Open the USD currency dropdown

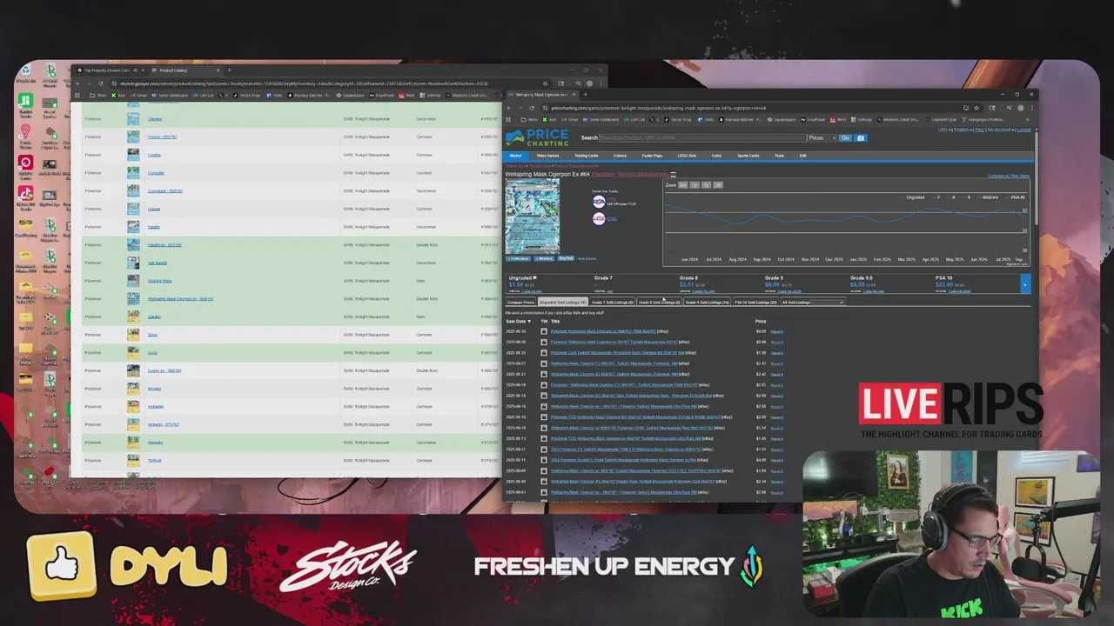pos(944,130)
